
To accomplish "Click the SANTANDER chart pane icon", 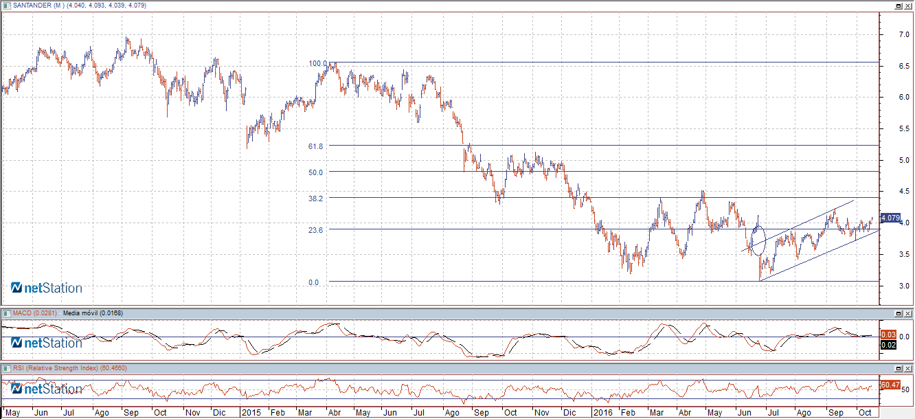I will (7, 5).
